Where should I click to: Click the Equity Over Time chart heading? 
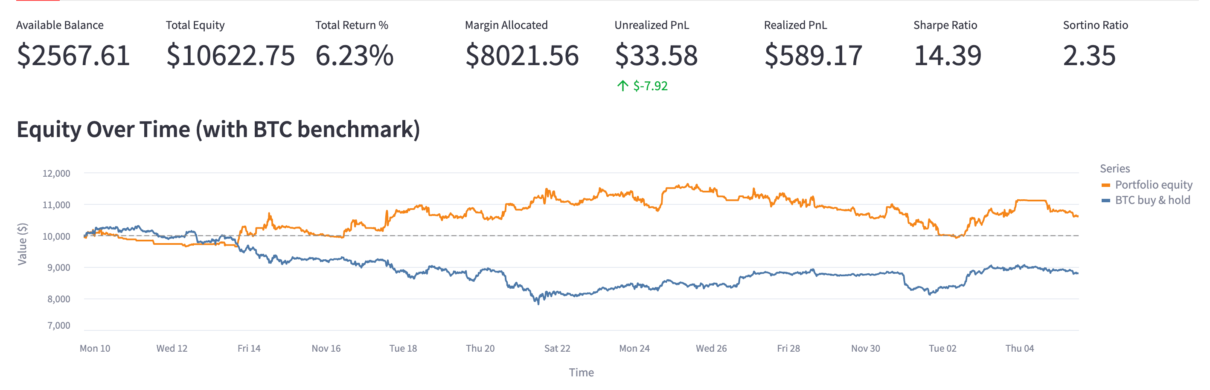(x=218, y=129)
